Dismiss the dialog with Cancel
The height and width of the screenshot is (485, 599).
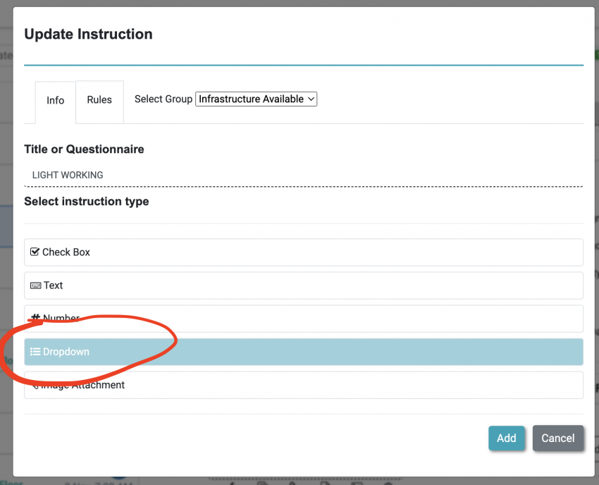tap(558, 438)
